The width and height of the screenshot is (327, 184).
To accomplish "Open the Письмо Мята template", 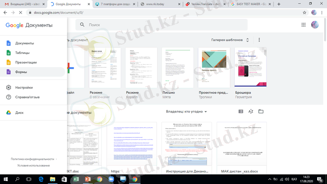I will pos(178,68).
